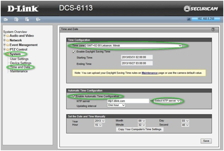
Task: Select System in the sidebar tree
Action: (15, 54)
